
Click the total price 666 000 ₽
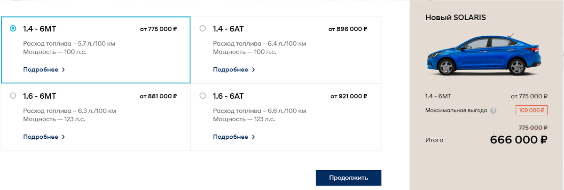point(519,140)
